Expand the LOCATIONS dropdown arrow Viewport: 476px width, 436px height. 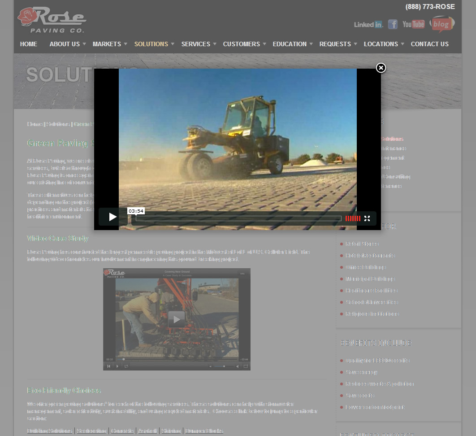[402, 44]
